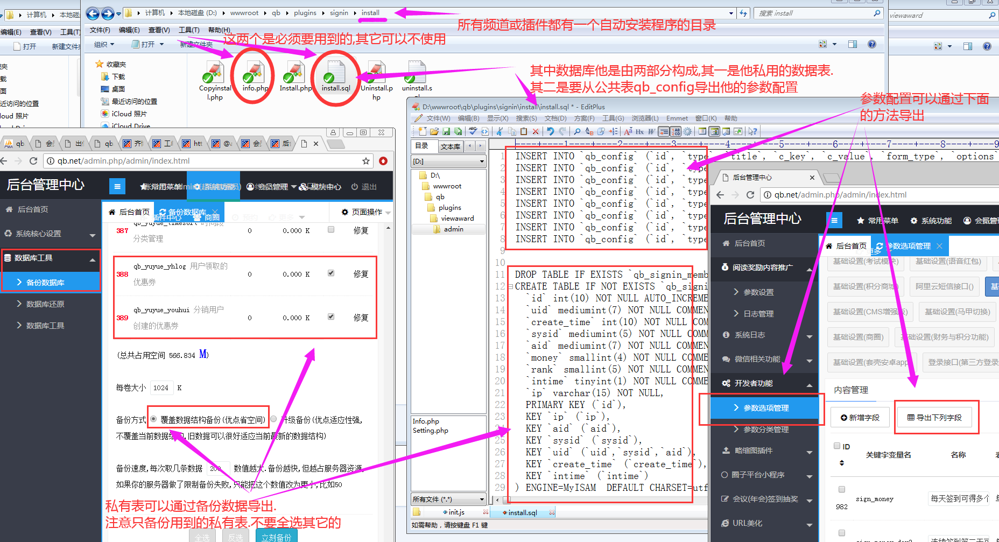
Task: Select the overwrite structure backup radio option
Action: [153, 419]
